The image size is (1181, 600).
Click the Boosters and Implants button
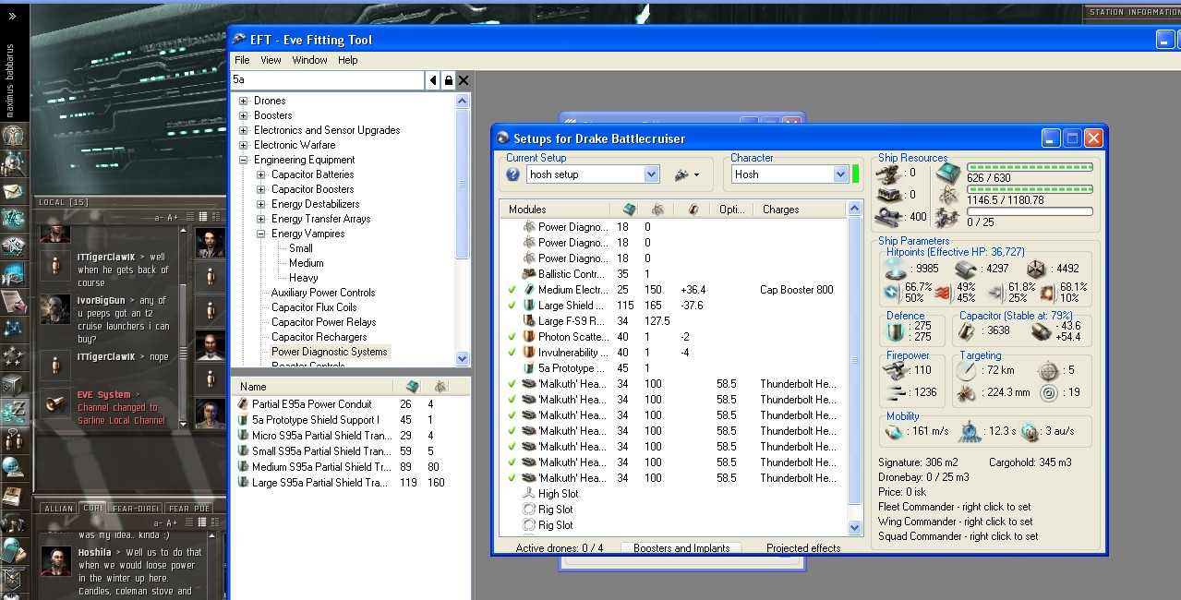pyautogui.click(x=681, y=547)
